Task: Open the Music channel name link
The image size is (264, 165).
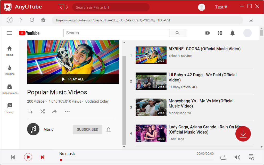Action: tap(48, 129)
